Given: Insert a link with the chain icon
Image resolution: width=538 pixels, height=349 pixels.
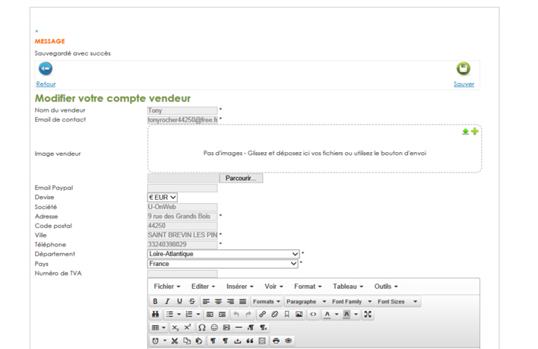Looking at the screenshot, I should 262,314.
